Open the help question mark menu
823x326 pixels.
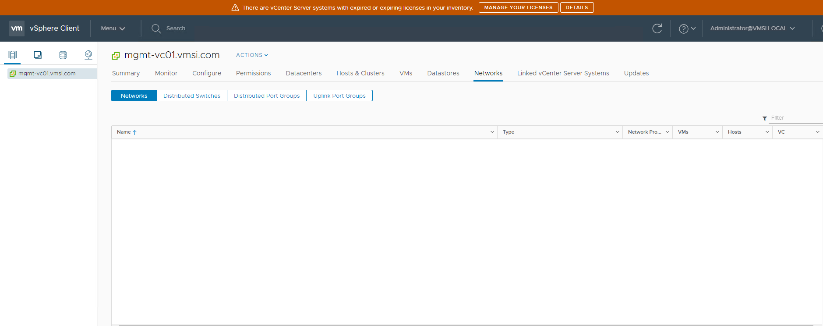686,28
